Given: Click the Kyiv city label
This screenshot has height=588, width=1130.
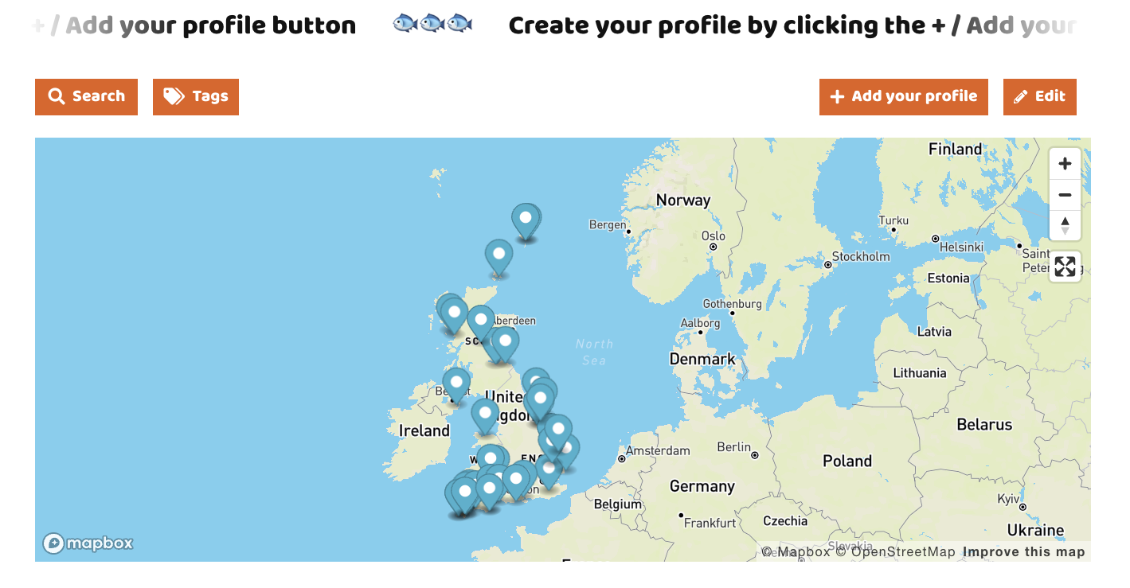Looking at the screenshot, I should point(1008,500).
